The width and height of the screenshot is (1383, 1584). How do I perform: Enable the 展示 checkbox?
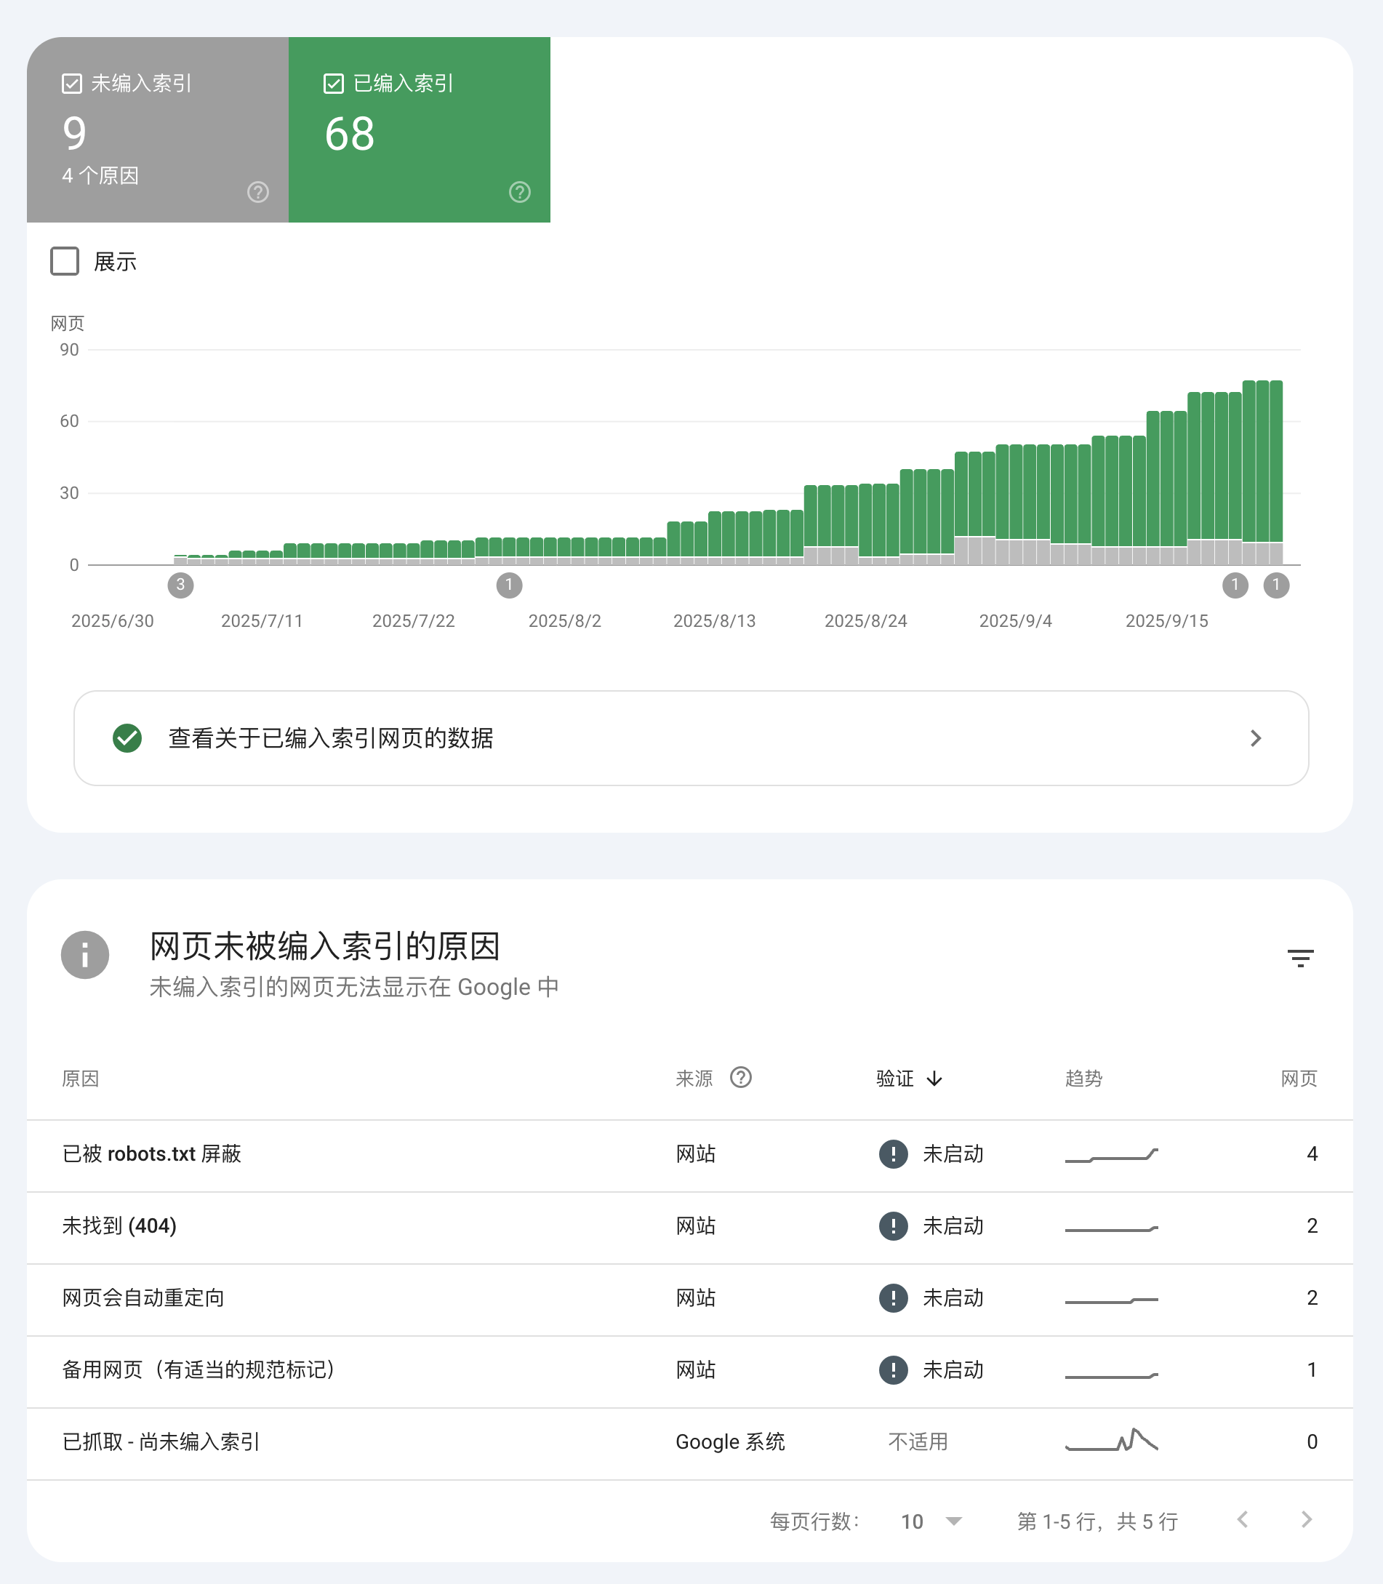(65, 262)
